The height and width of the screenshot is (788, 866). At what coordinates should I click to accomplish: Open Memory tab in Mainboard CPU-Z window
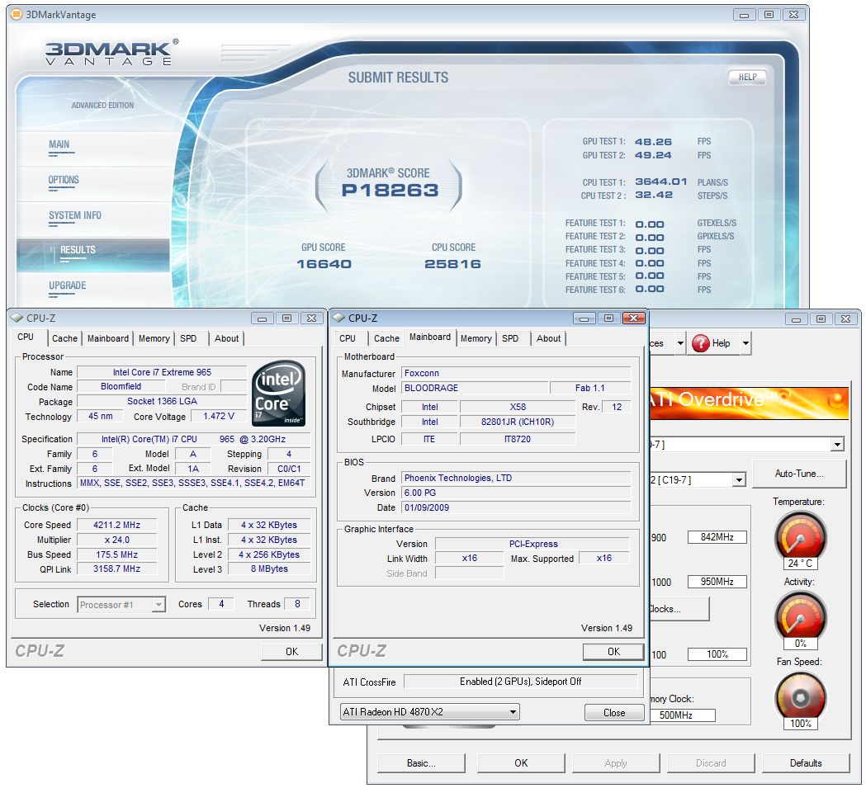coord(476,338)
